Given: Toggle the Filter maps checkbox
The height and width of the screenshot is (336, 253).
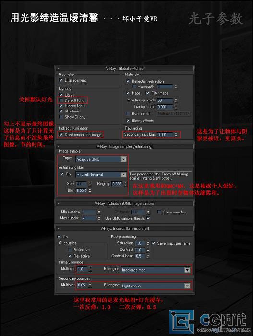Looking at the screenshot, I should coord(147,93).
